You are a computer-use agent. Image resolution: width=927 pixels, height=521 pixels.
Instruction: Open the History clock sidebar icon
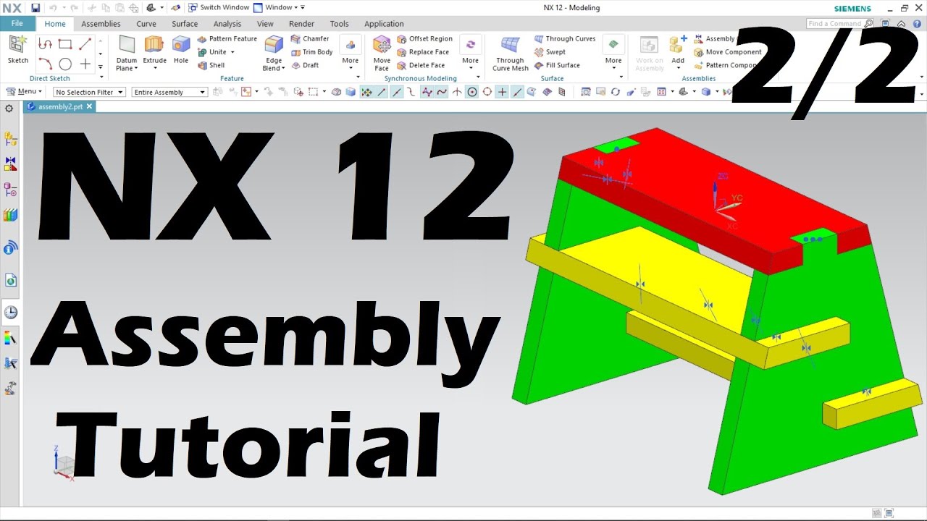point(10,313)
